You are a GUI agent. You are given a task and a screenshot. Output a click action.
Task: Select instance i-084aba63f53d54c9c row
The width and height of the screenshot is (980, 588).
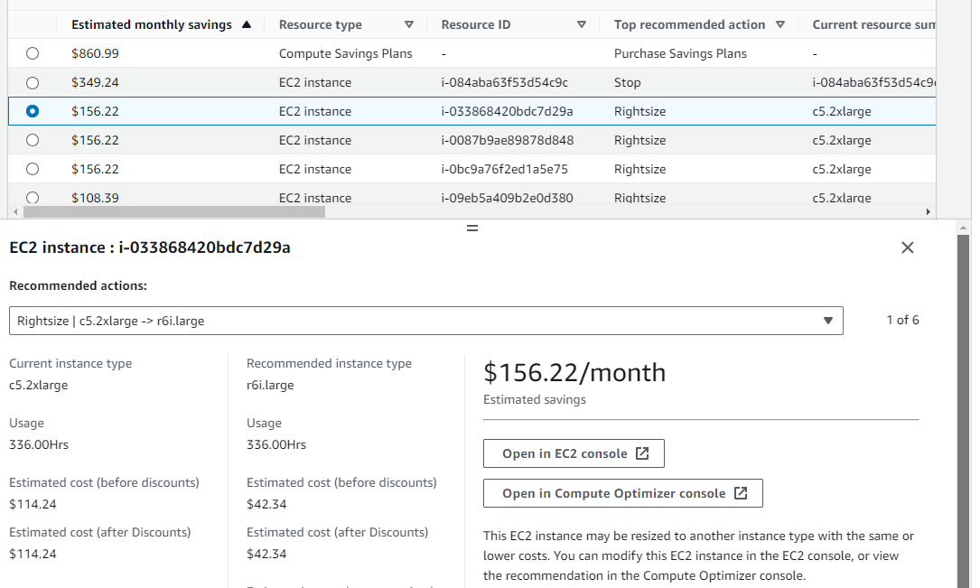coord(33,82)
